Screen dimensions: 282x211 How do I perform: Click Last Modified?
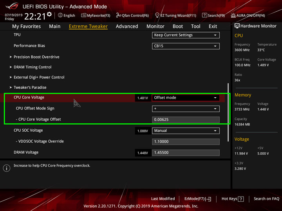[163, 199]
